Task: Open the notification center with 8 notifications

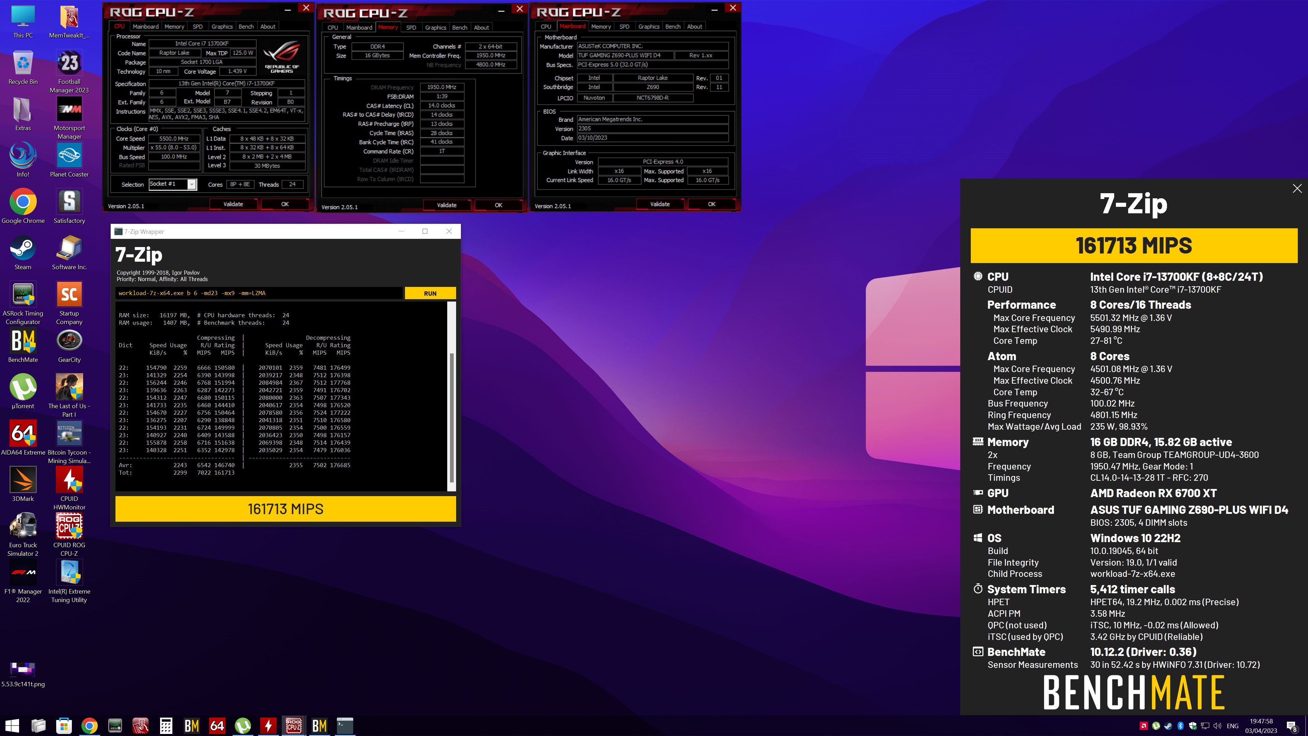Action: [x=1292, y=726]
